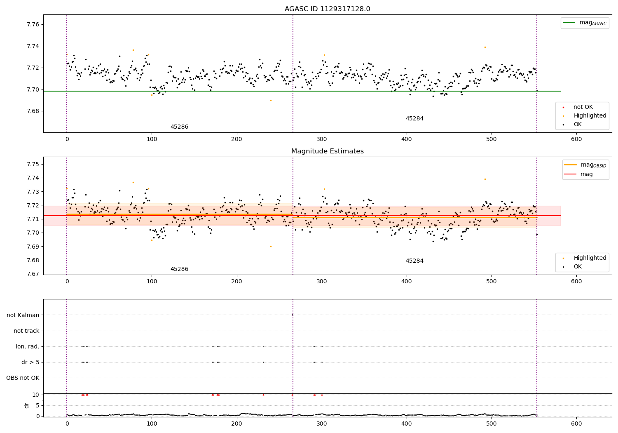Viewport: 618px width, 433px height.
Task: Click the green mag AGASC horizontal line
Action: [x=302, y=91]
